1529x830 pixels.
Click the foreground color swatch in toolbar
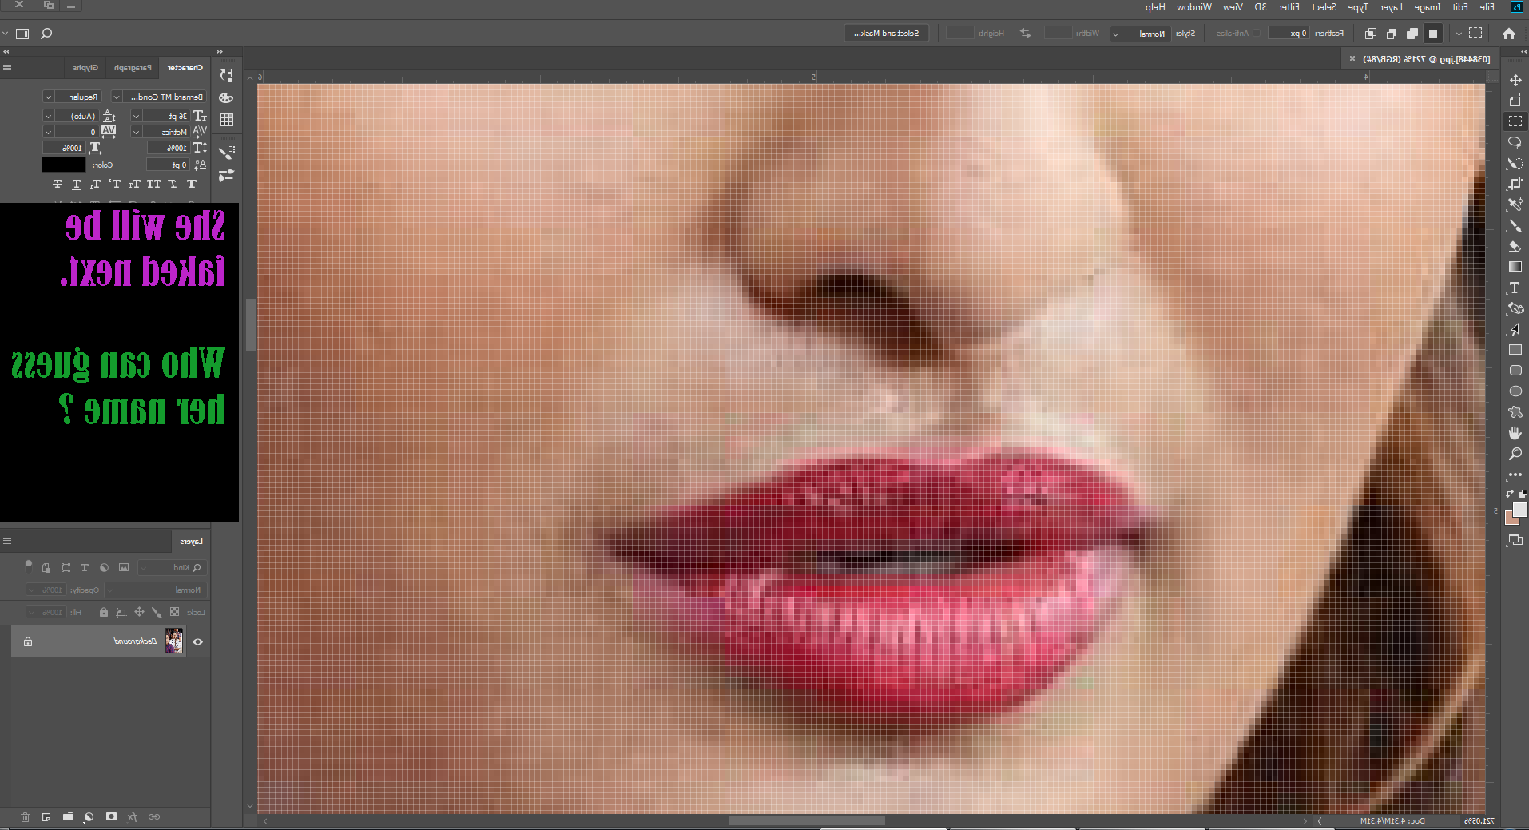coord(1519,510)
